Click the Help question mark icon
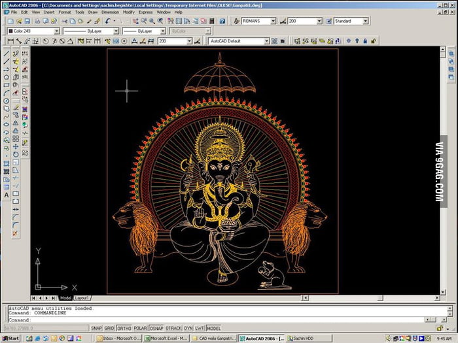 222,21
